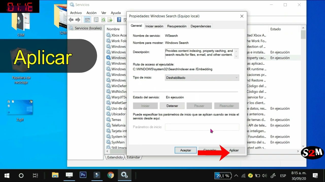Click services list horizontal scroll right arrow

[298, 151]
